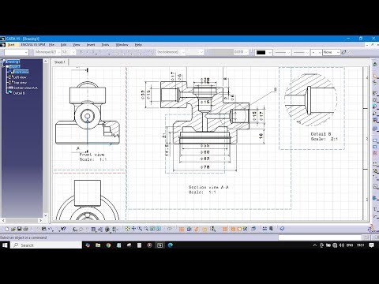Click the Formula f(x) icon
Viewport: 379px width, 284px height.
75,230
